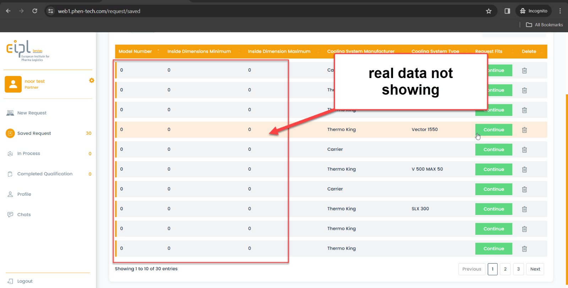Viewport: 568px width, 288px height.
Task: Open profile settings gear icon
Action: [x=92, y=81]
